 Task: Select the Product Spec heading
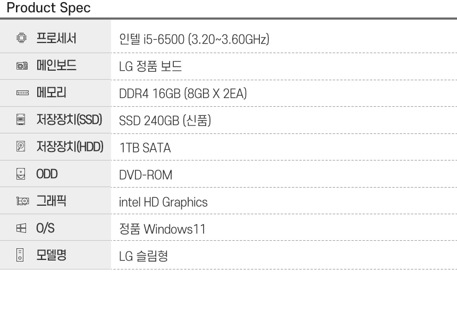point(49,7)
